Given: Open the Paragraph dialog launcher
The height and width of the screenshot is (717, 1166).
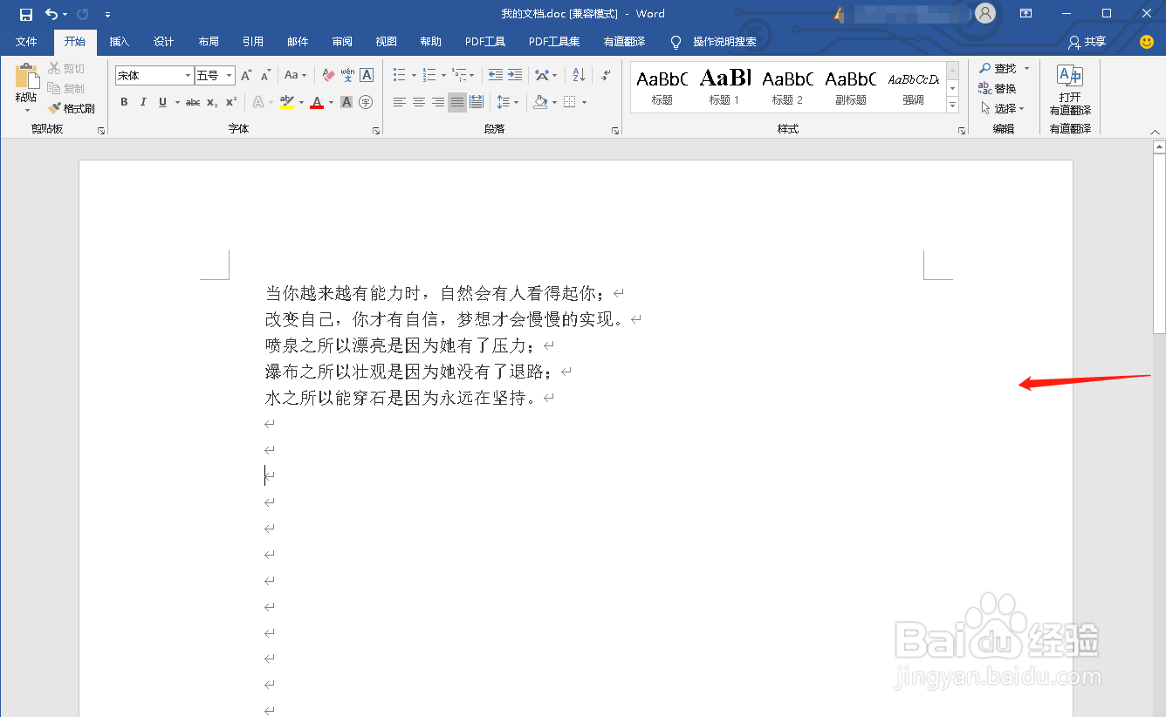Looking at the screenshot, I should pyautogui.click(x=615, y=130).
